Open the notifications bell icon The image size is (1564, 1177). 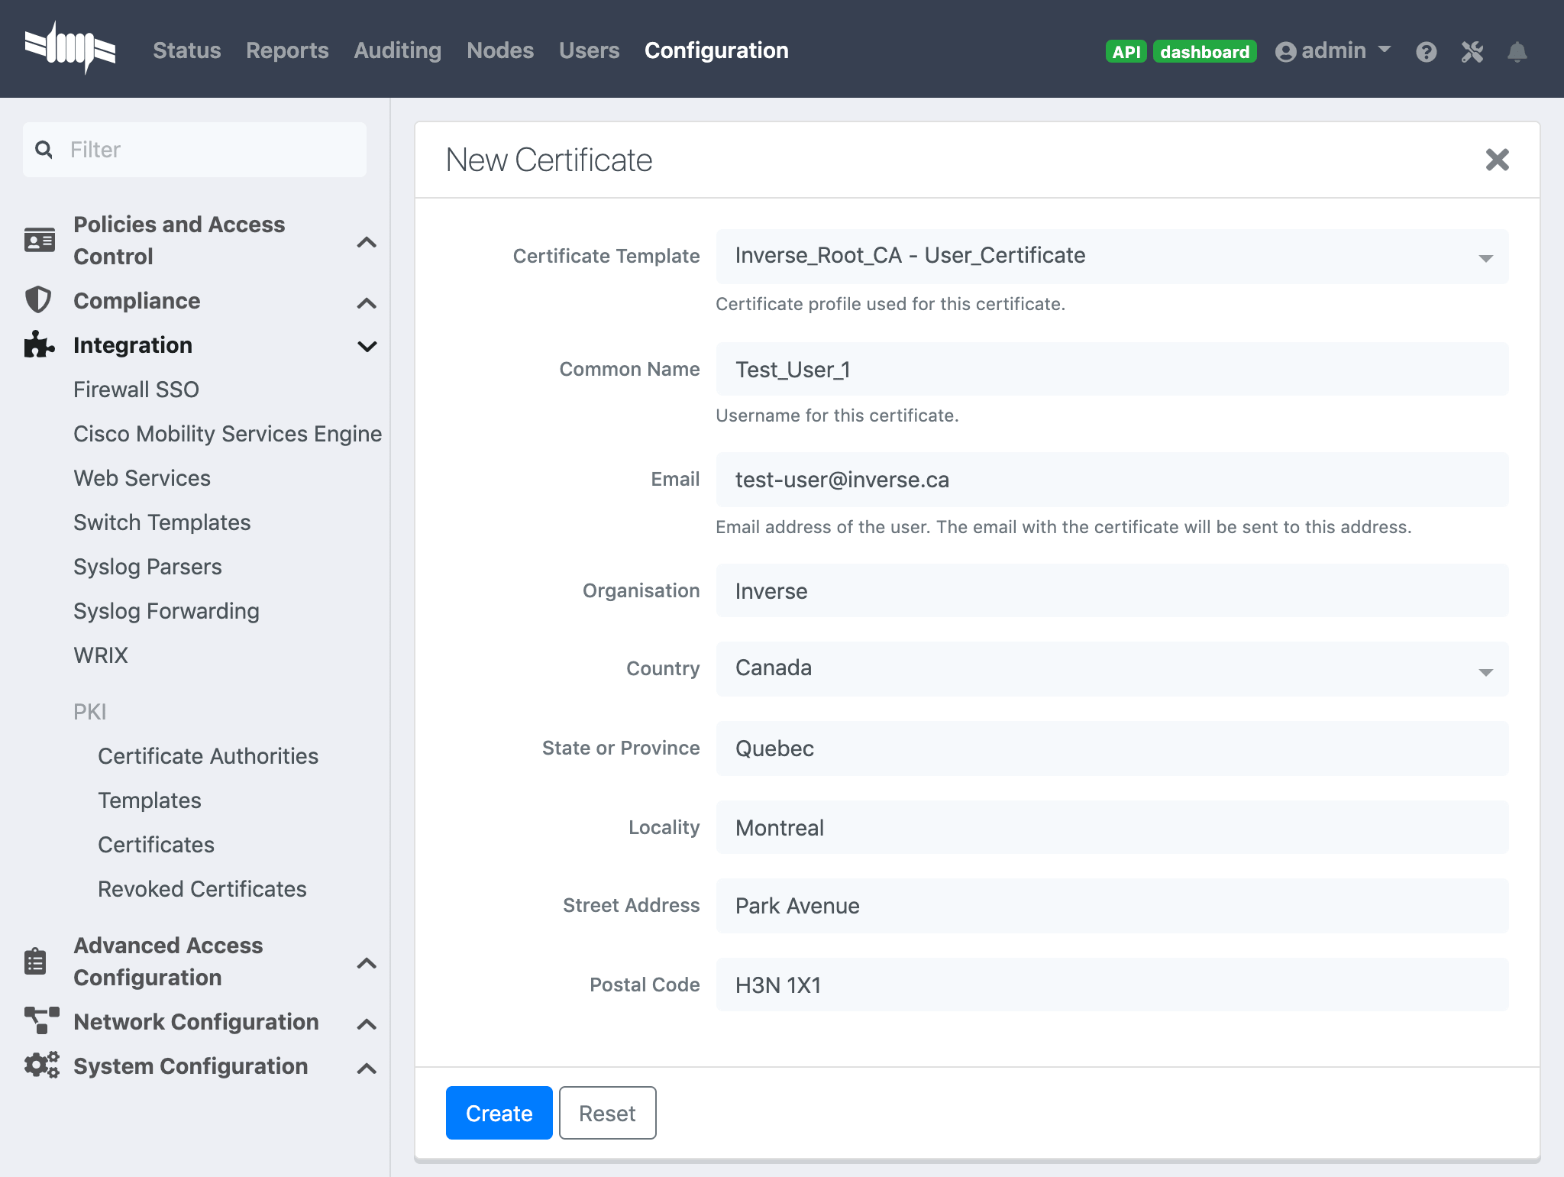pyautogui.click(x=1517, y=52)
